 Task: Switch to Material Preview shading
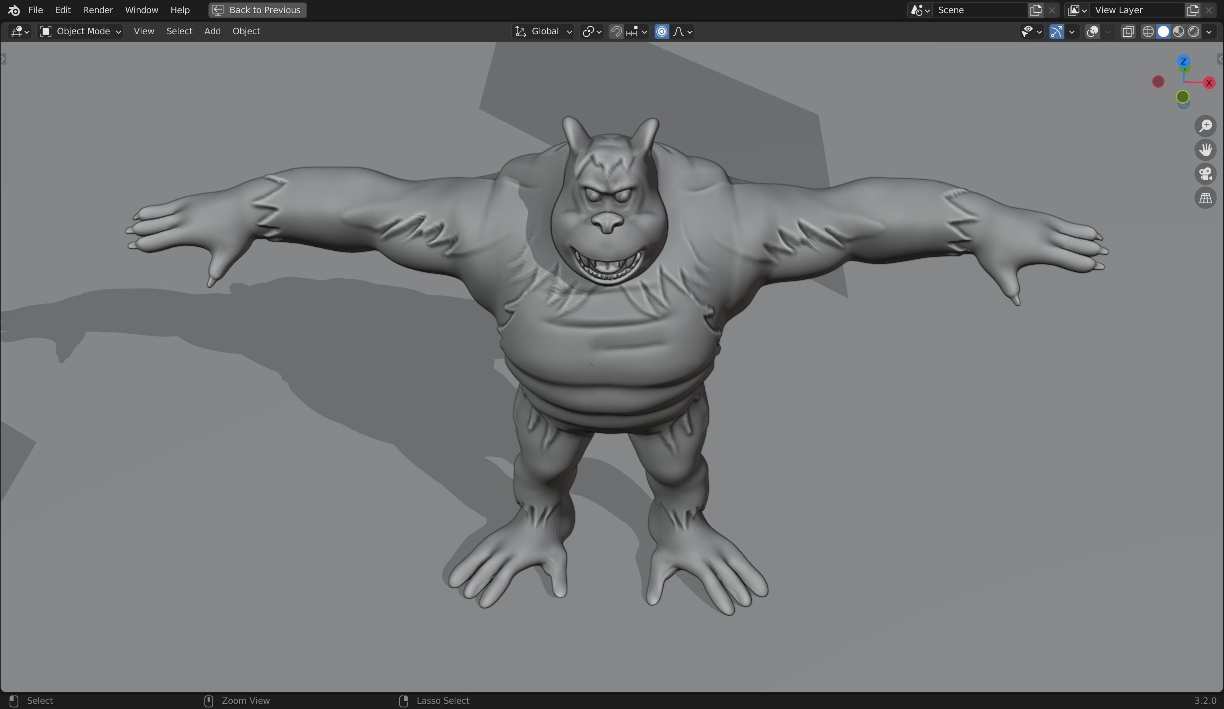(x=1179, y=31)
